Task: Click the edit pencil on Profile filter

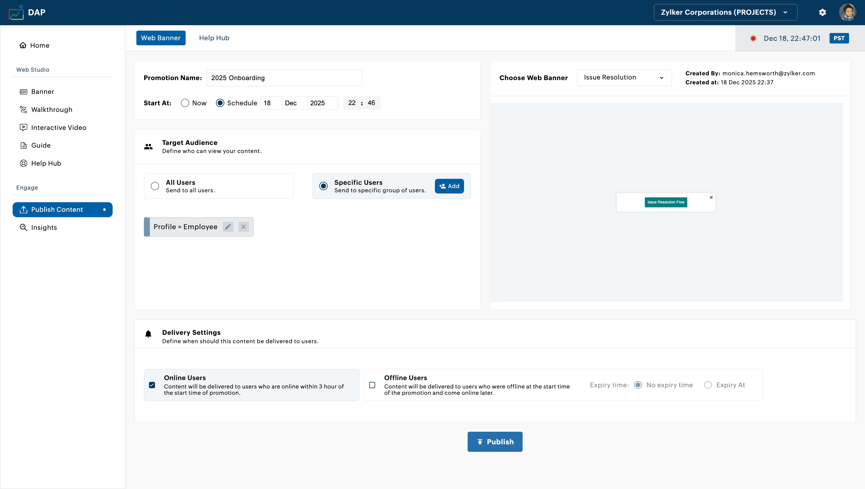Action: [x=228, y=227]
